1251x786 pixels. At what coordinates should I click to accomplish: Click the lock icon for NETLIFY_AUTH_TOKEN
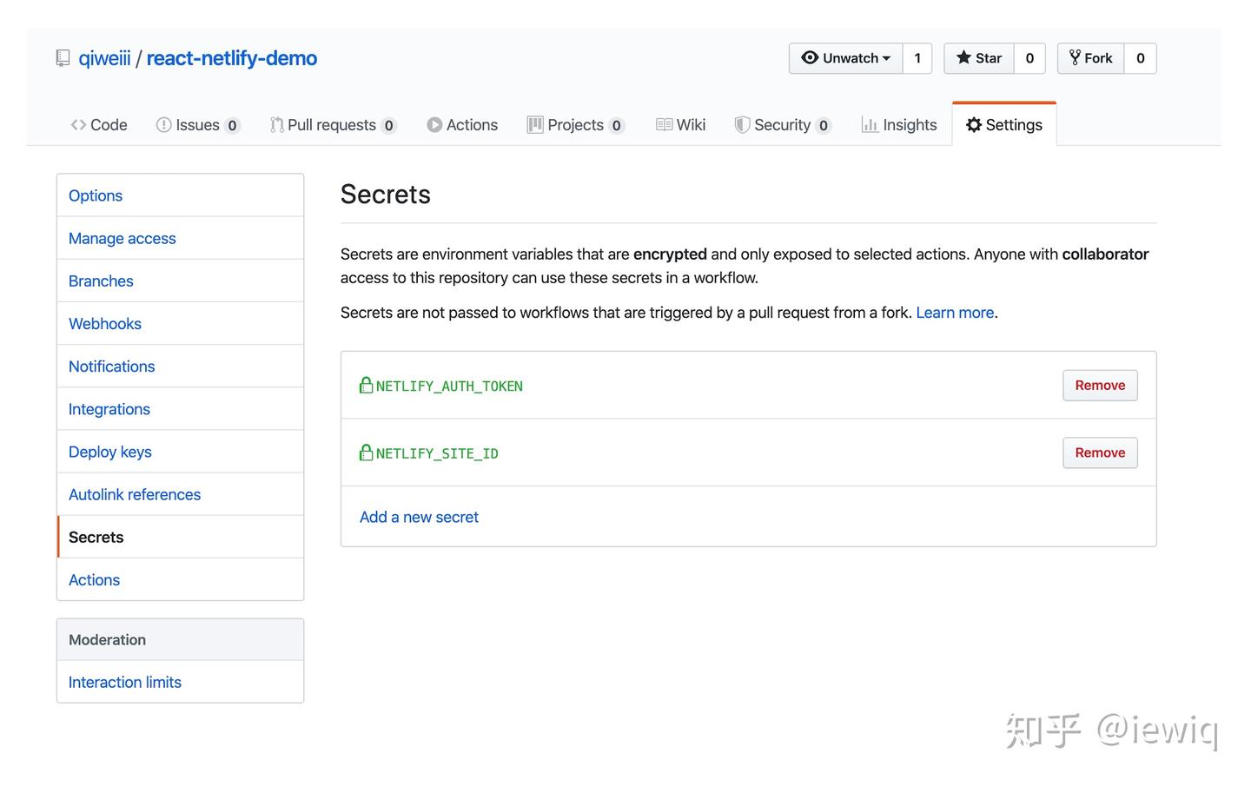(366, 385)
